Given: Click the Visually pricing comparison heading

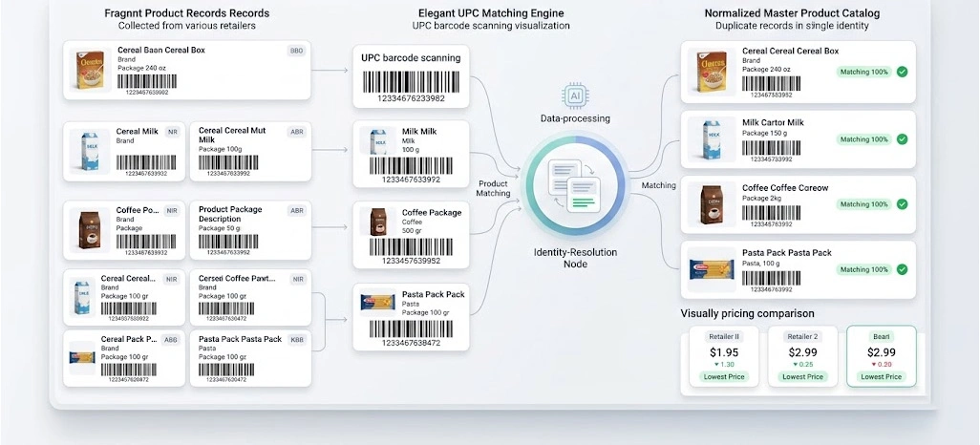Looking at the screenshot, I should click(748, 313).
